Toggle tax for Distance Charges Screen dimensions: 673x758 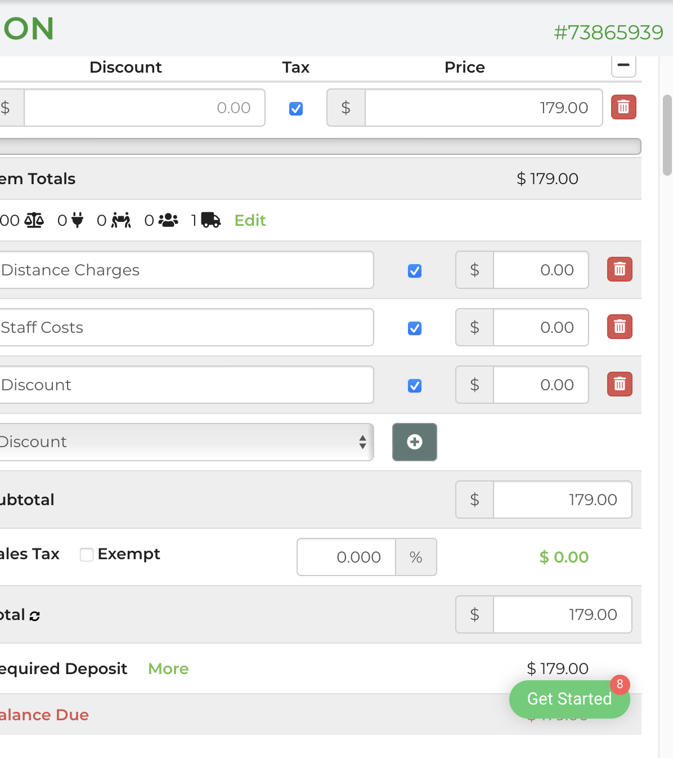(415, 271)
